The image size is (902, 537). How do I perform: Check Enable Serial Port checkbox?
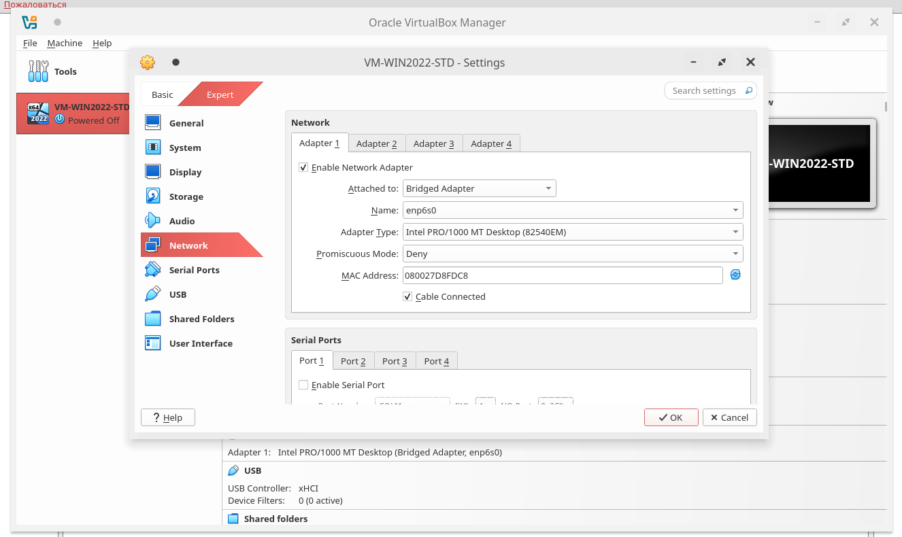click(x=303, y=385)
